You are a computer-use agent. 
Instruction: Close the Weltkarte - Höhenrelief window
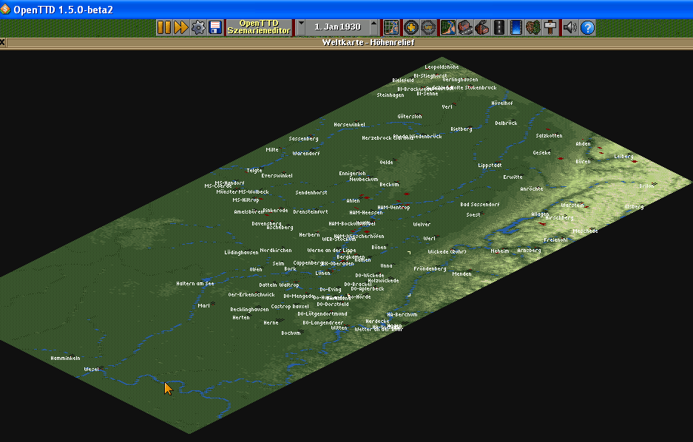pyautogui.click(x=3, y=42)
